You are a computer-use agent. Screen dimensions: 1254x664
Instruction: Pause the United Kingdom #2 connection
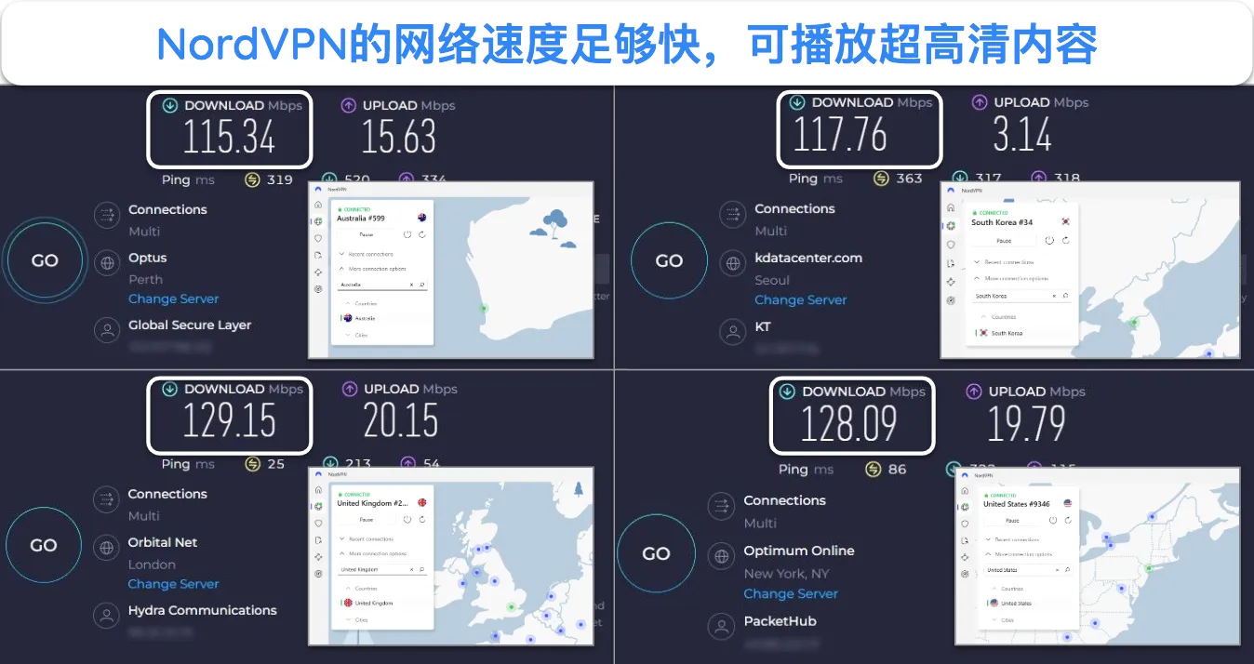(x=367, y=520)
